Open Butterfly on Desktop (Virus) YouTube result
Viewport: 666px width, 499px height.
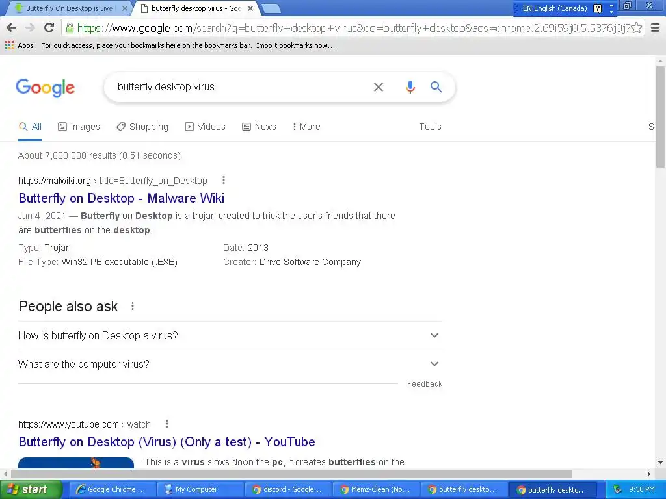[167, 442]
